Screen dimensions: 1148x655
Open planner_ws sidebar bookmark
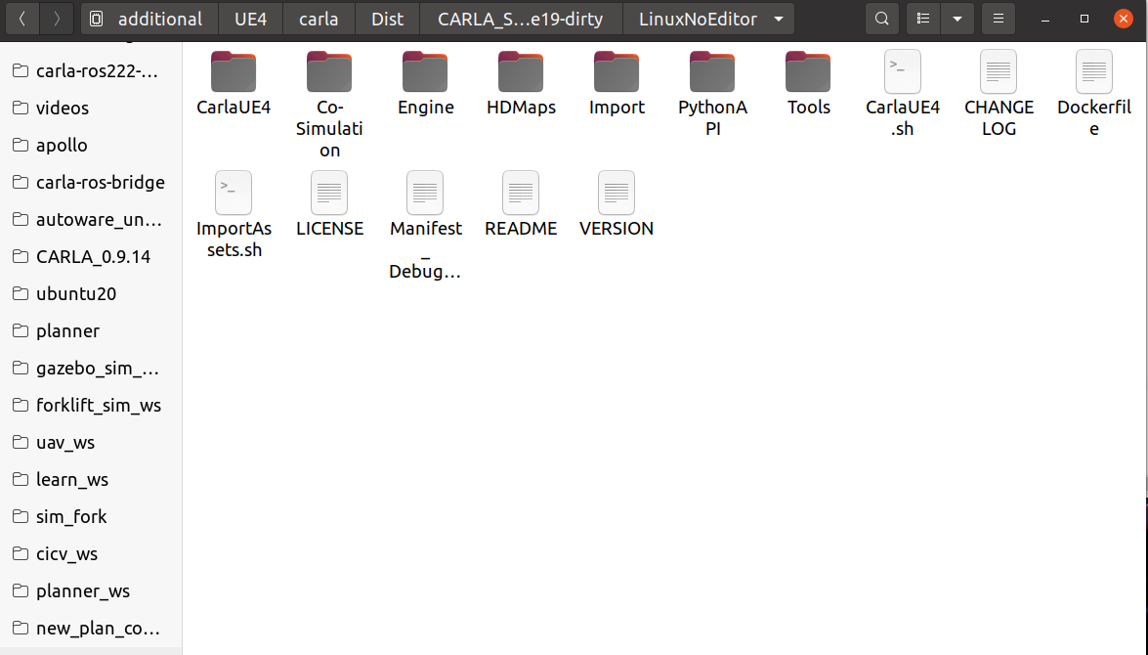[x=91, y=590]
